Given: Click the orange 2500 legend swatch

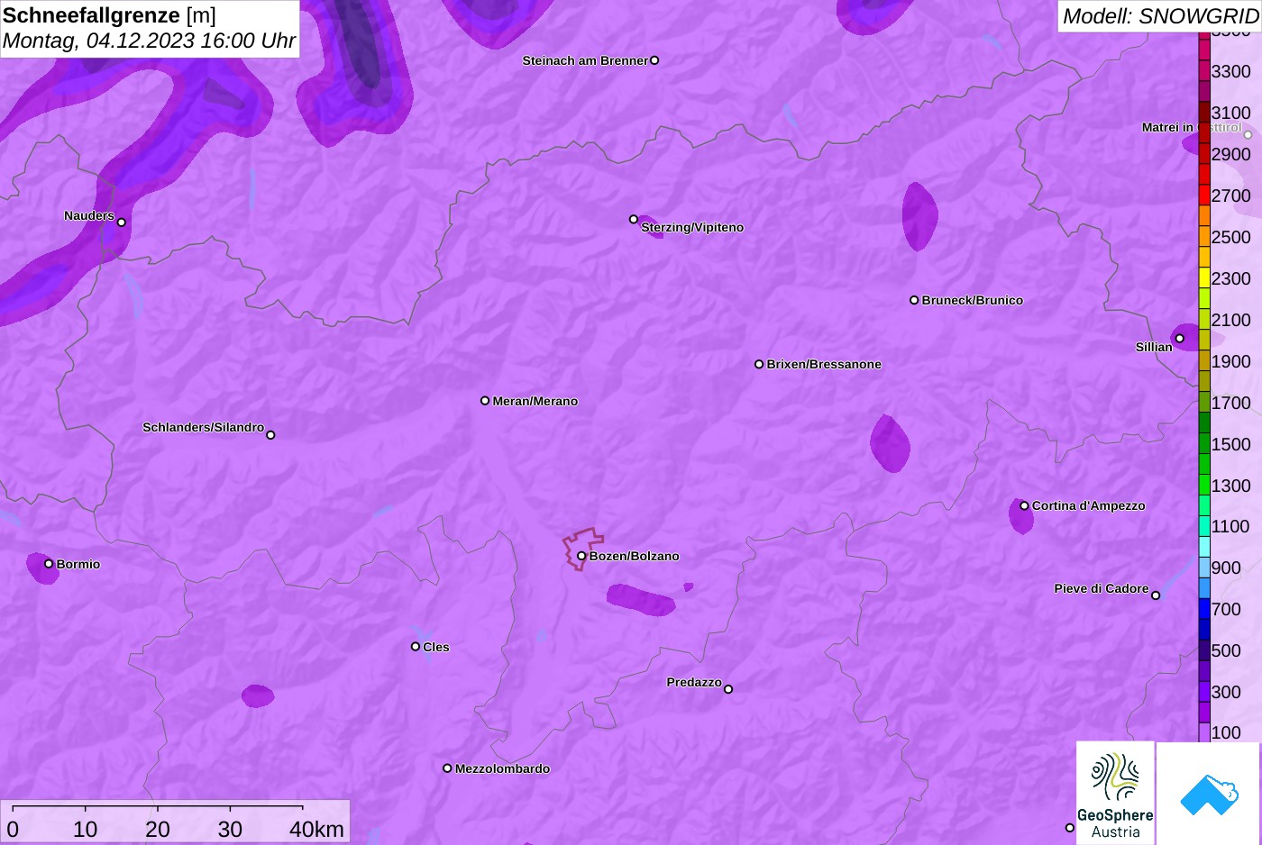Looking at the screenshot, I should pos(1204,237).
